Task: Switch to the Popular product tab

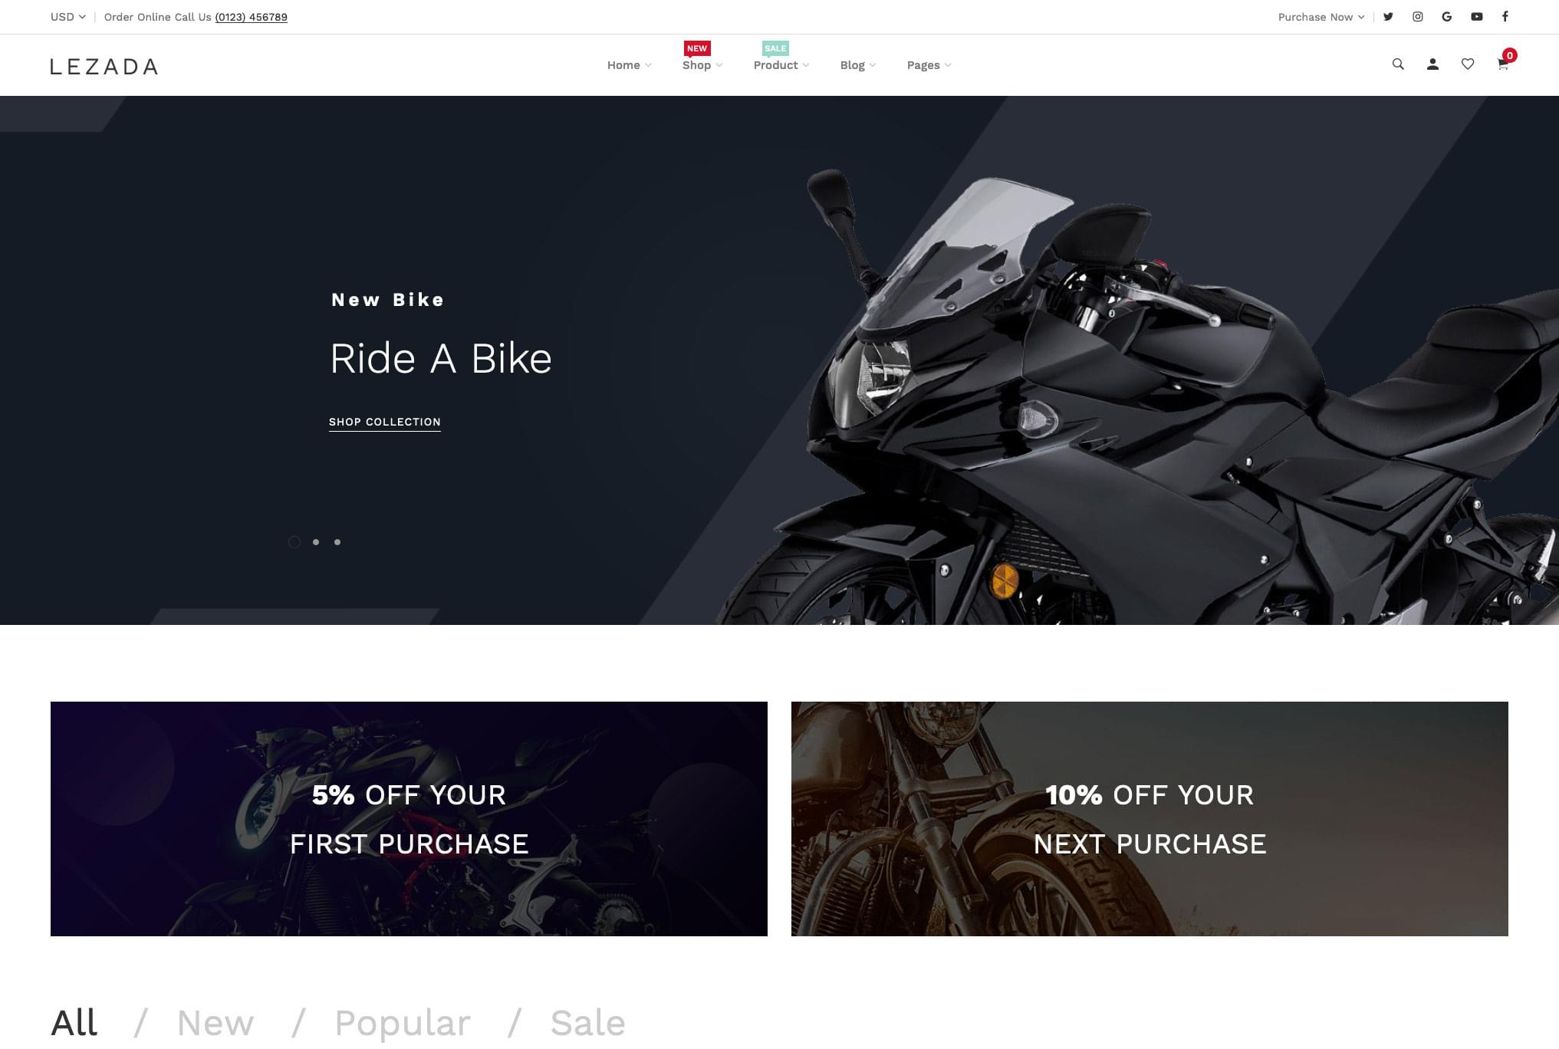Action: pyautogui.click(x=403, y=1023)
